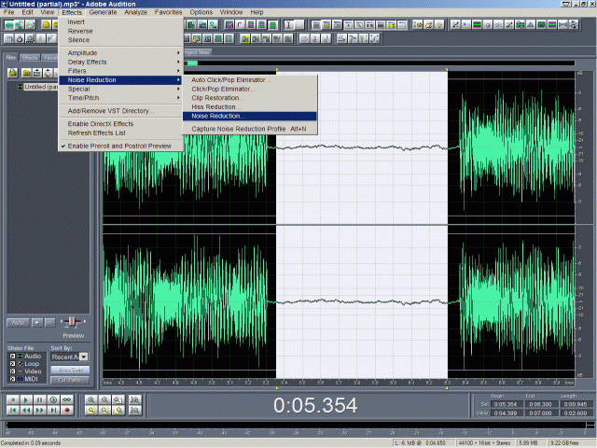Click Zoom to Left Edge of Selection
597x448 pixels.
104,411
